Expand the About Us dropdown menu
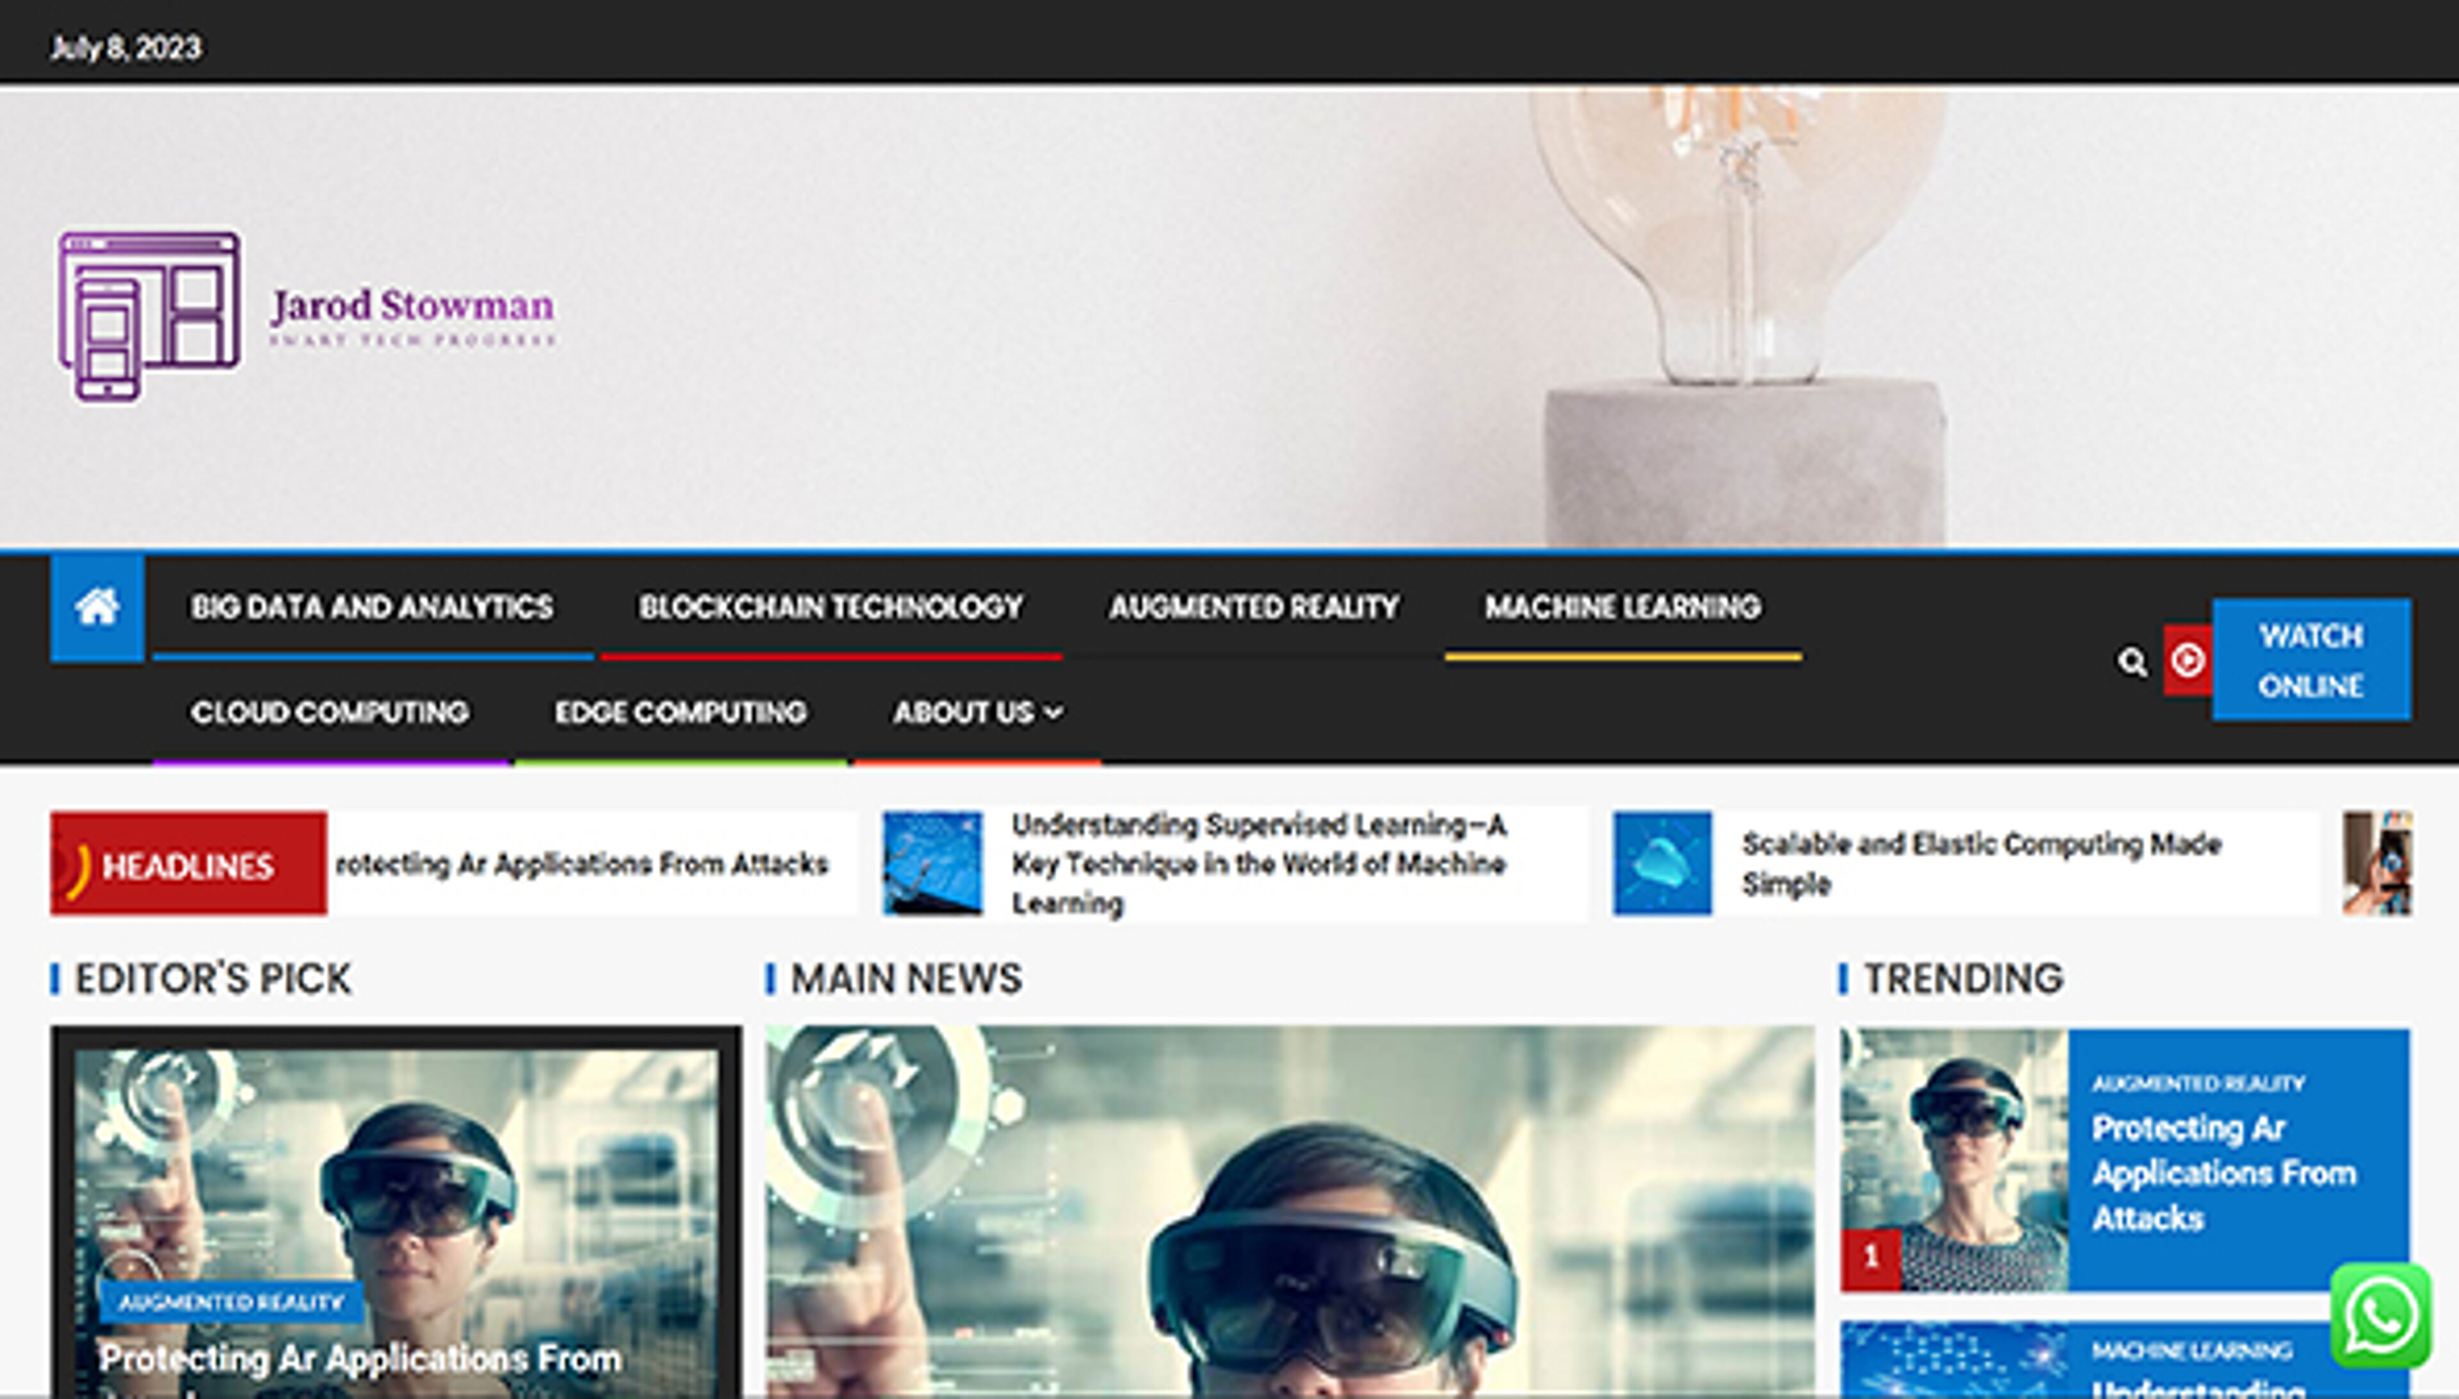Image resolution: width=2459 pixels, height=1399 pixels. pos(977,712)
